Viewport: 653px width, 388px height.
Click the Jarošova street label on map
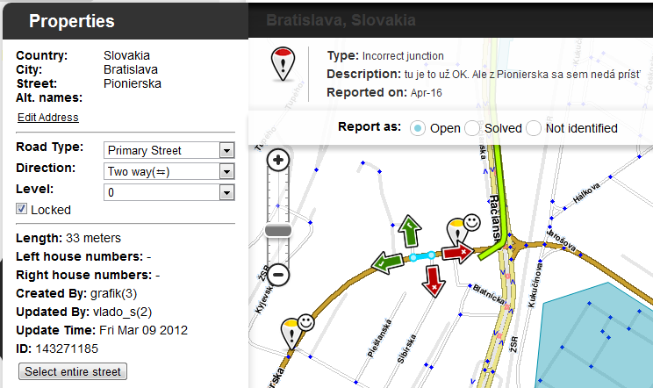point(561,240)
